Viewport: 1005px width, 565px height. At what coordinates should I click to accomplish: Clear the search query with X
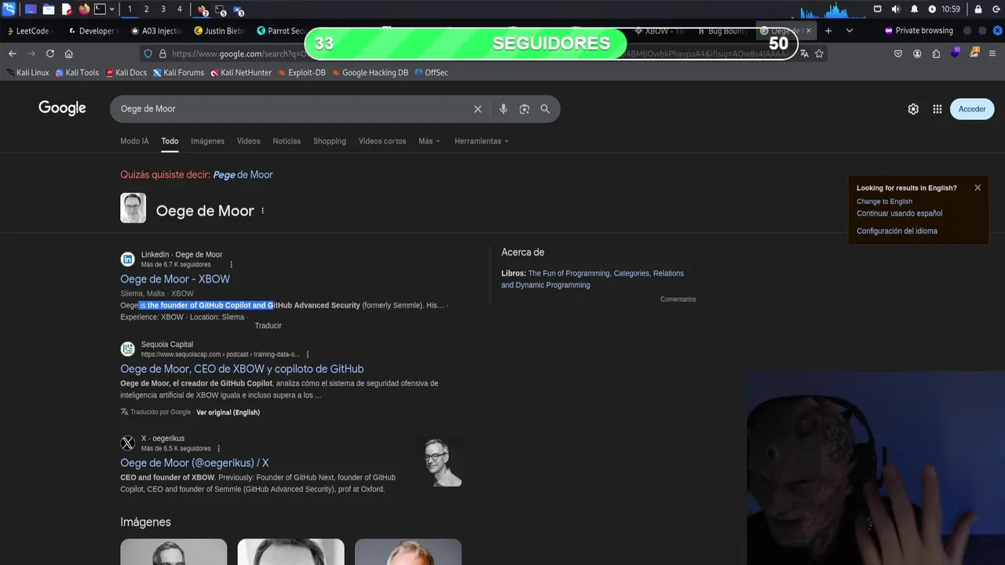point(477,109)
